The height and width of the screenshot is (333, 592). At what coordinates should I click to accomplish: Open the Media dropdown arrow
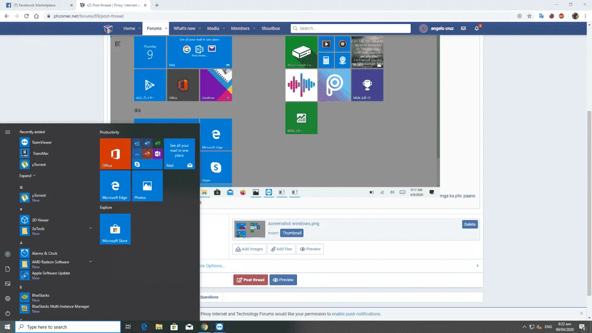[x=223, y=28]
